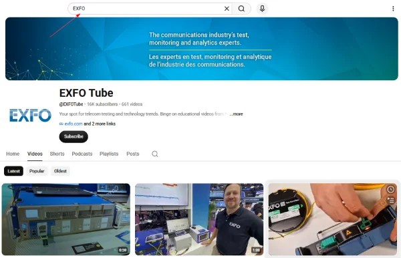401x258 pixels.
Task: Sort videos by Latest
Action: point(13,171)
